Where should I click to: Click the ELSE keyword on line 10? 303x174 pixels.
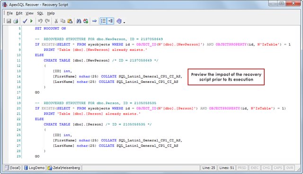(x=39, y=55)
